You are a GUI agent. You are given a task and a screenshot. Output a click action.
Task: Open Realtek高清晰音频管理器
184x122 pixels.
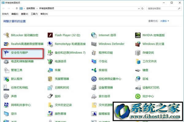(27, 44)
